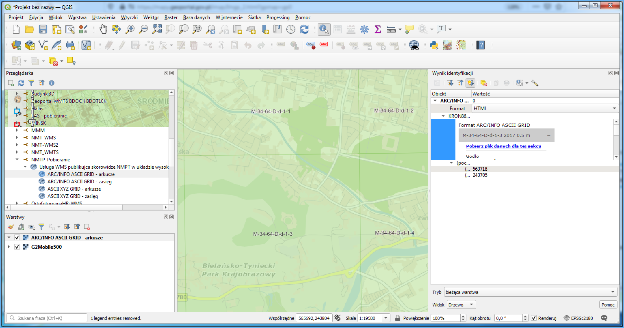The height and width of the screenshot is (328, 624).
Task: Create a new project with the blank page icon
Action: pyautogui.click(x=16, y=29)
